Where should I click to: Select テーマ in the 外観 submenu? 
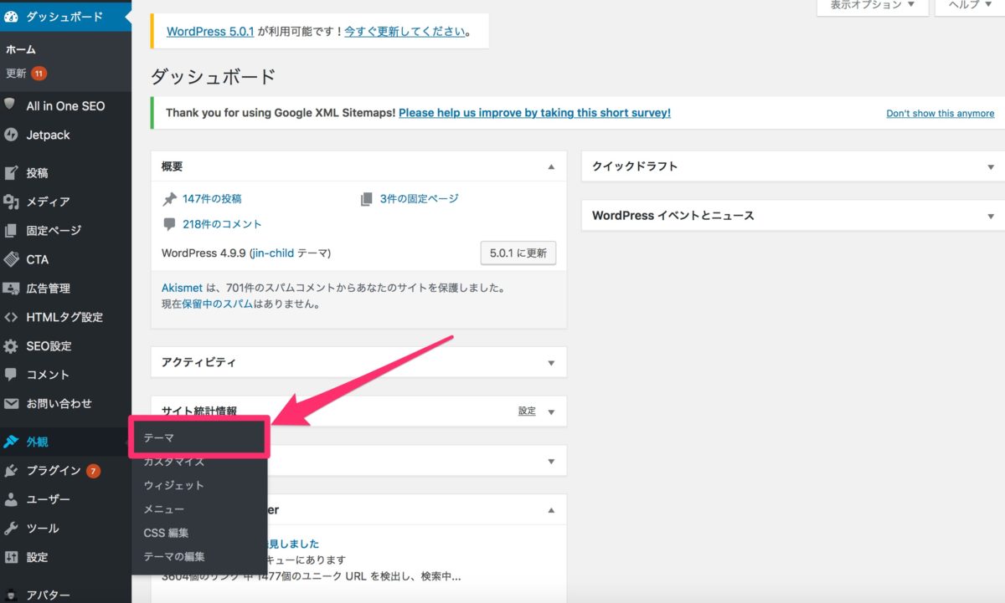coord(199,438)
